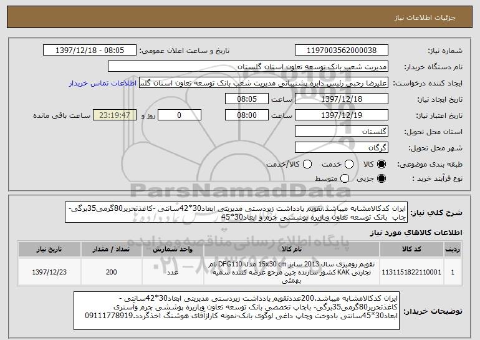Click the شماره نیاز field 1197003562000038
480x340 pixels.
coord(342,51)
